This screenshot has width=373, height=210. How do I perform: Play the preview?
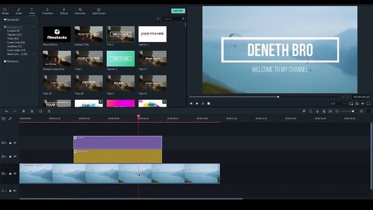tap(197, 103)
